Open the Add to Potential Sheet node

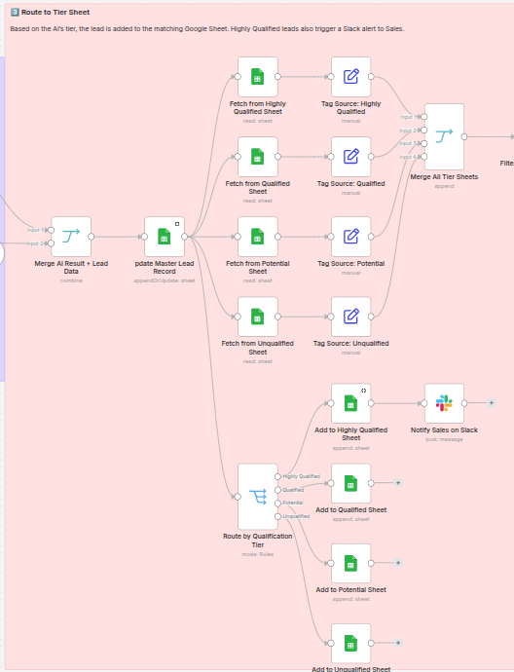[350, 563]
